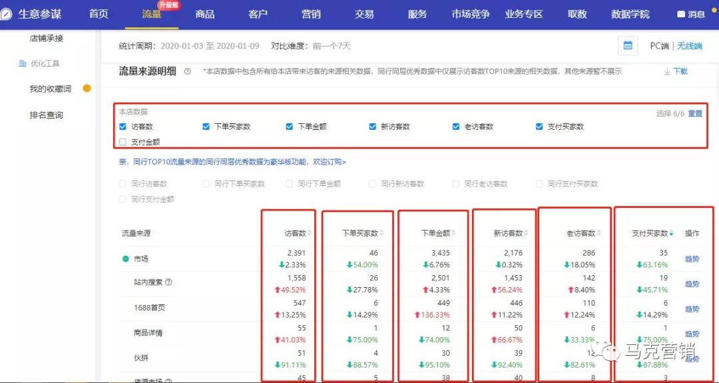This screenshot has width=719, height=383.
Task: Enable the 支付金额 checkbox
Action: (122, 142)
